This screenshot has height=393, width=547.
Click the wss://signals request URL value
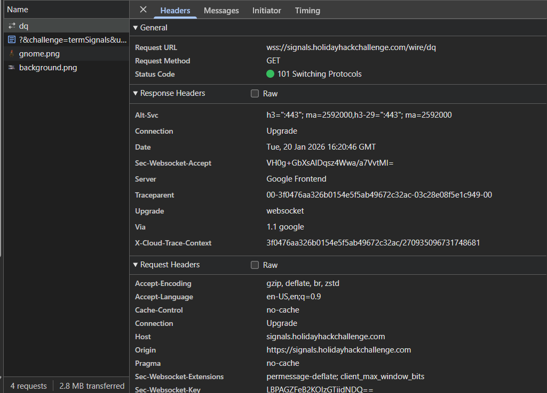click(x=351, y=47)
